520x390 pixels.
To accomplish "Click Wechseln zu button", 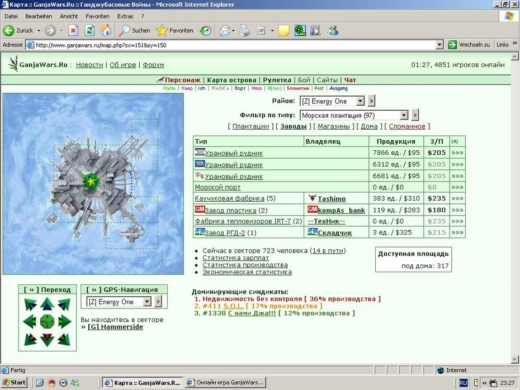I will pyautogui.click(x=469, y=45).
